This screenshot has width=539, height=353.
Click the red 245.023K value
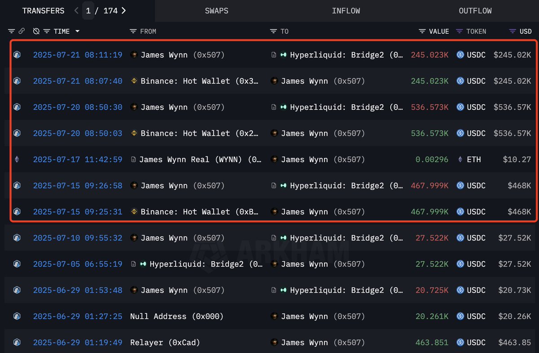pyautogui.click(x=429, y=55)
